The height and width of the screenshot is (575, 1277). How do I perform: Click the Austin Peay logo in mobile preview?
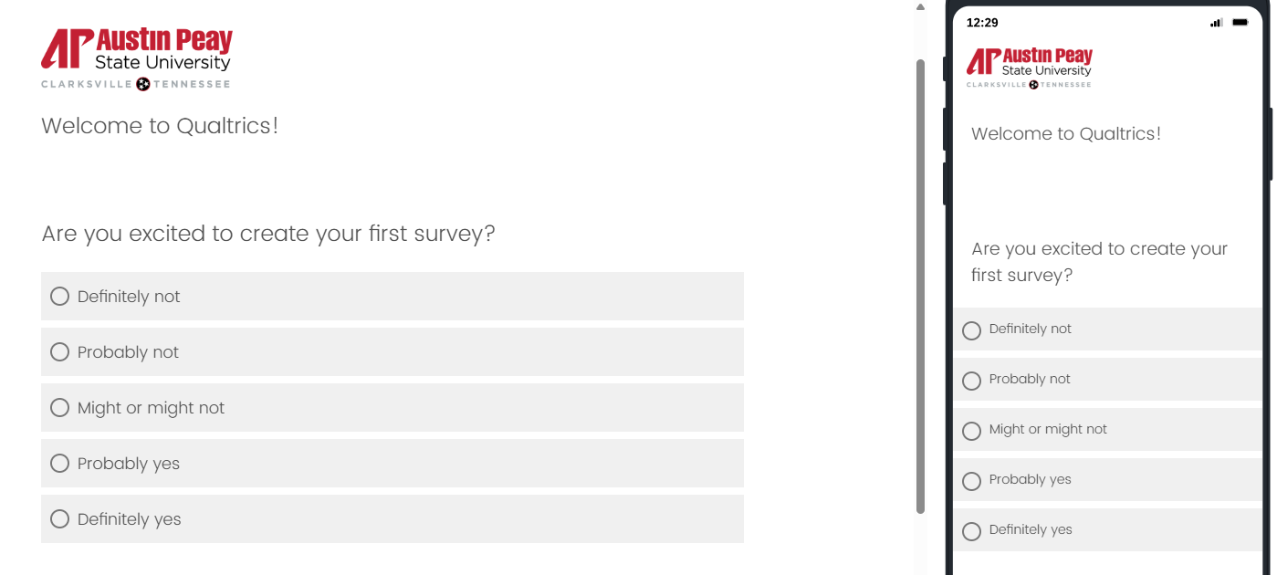tap(1029, 68)
